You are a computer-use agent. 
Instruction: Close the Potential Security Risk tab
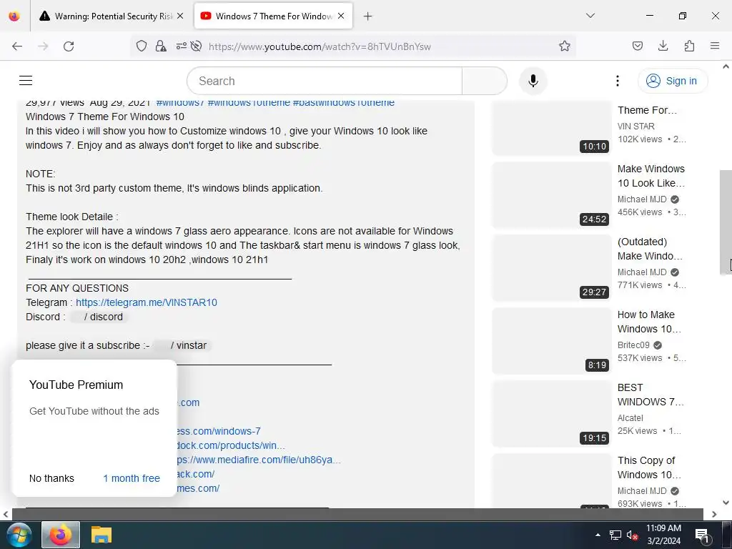click(180, 16)
